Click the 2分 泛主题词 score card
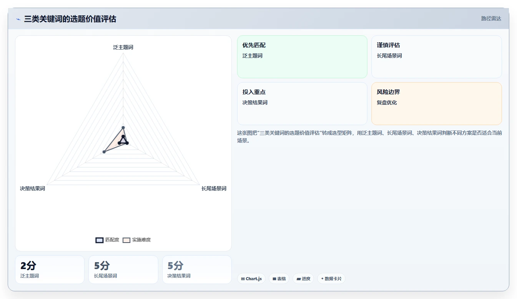 tap(50, 269)
